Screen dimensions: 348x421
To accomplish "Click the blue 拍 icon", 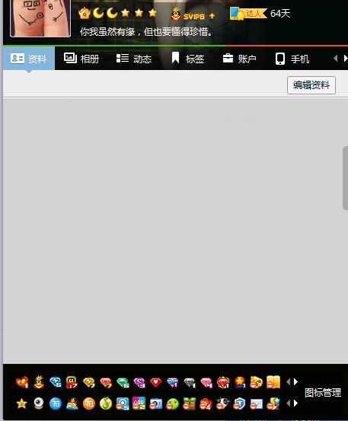I will point(56,403).
